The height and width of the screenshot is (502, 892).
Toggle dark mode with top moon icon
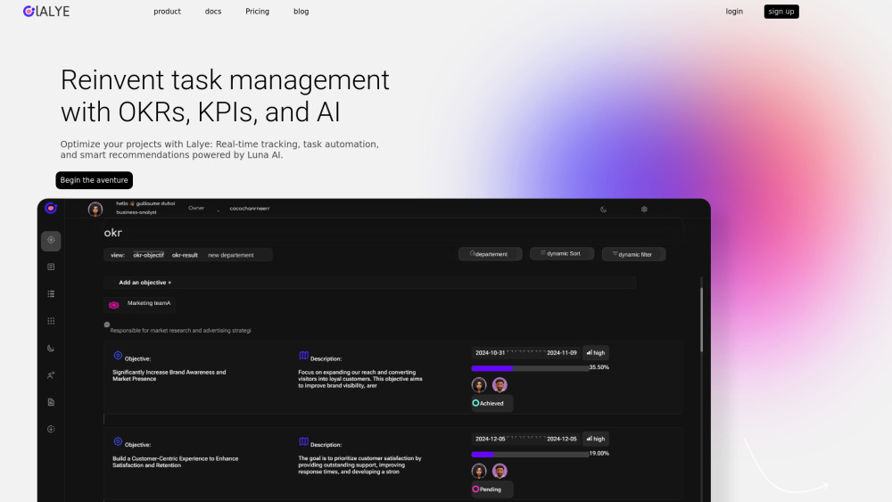pyautogui.click(x=604, y=210)
